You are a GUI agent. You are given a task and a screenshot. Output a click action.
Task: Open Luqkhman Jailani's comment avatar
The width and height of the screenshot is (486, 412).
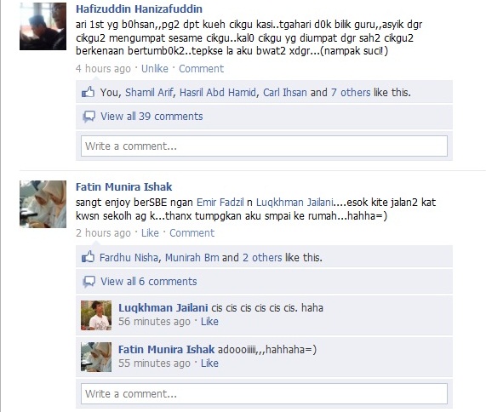[x=96, y=315]
